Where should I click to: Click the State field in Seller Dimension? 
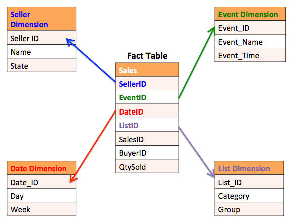[41, 65]
